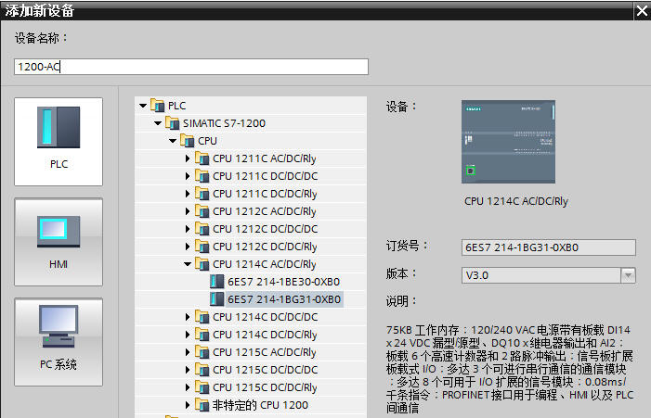Viewport: 651px width, 418px height.
Task: Click module icon of 6ES7 214-1BG31-0XB0
Action: click(216, 299)
